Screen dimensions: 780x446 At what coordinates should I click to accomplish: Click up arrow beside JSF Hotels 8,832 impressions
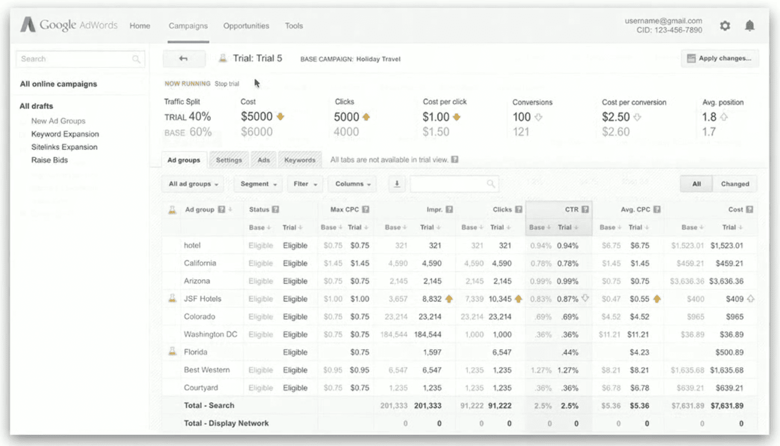pyautogui.click(x=449, y=299)
